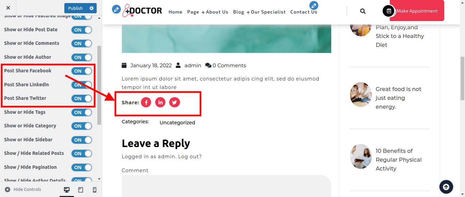
Task: Open the Uncategorized category link
Action: click(177, 123)
